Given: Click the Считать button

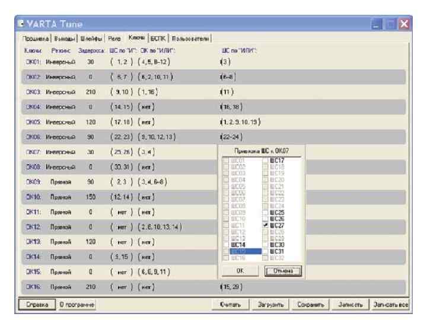Looking at the screenshot, I should [230, 305].
